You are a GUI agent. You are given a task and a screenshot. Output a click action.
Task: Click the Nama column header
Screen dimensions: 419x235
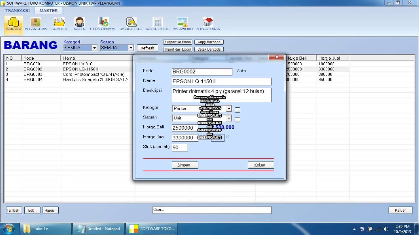[98, 58]
